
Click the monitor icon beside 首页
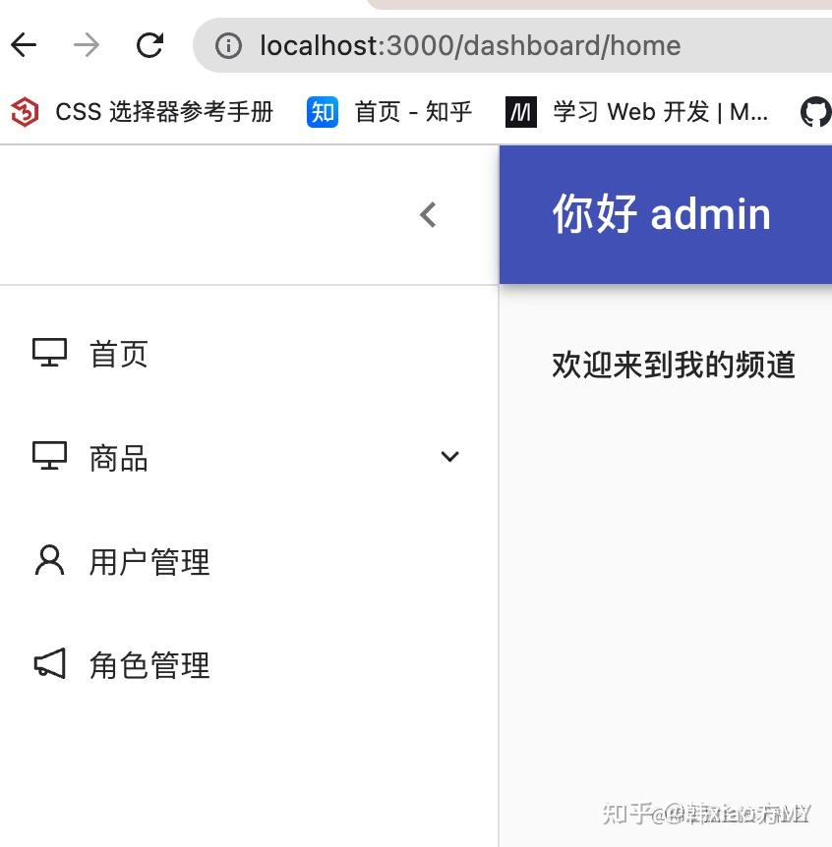coord(50,353)
